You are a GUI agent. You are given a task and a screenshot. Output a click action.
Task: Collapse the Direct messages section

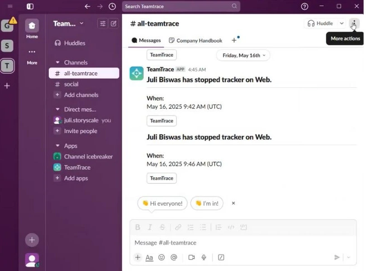coord(57,109)
